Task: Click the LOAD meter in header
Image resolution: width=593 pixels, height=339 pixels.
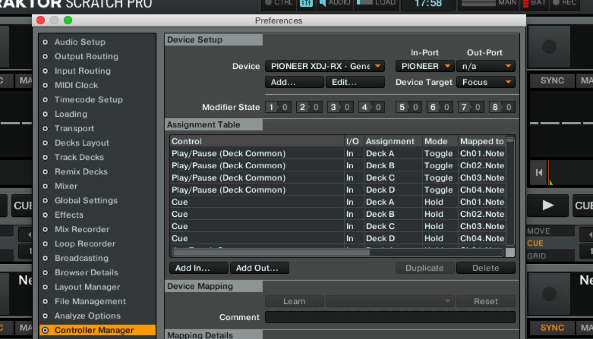Action: (x=377, y=3)
